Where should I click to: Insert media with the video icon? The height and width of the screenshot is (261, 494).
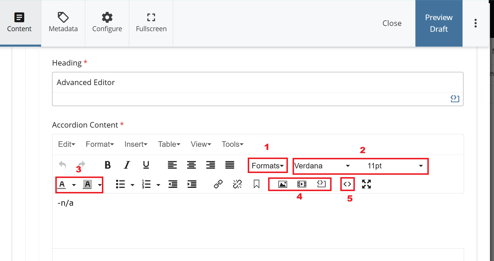[302, 184]
